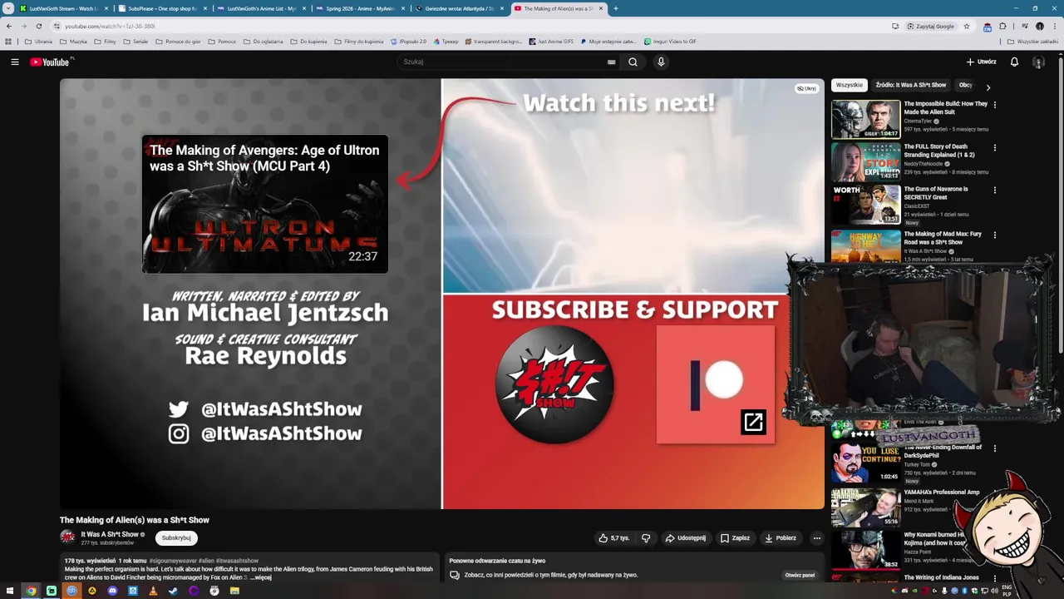Start voice search with microphone icon

pyautogui.click(x=661, y=62)
